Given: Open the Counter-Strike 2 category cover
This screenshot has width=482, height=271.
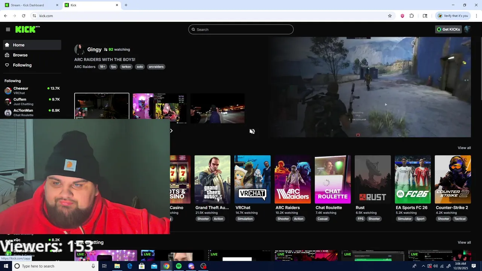Looking at the screenshot, I should 453,180.
